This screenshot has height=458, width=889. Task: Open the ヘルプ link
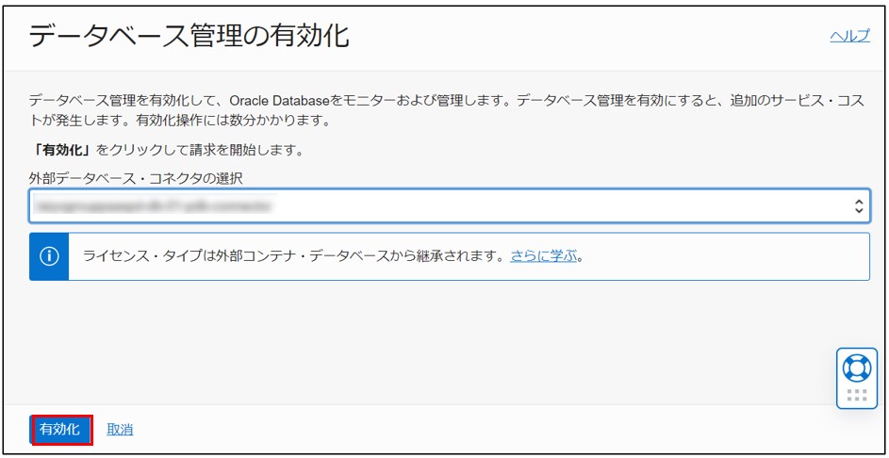pyautogui.click(x=848, y=36)
